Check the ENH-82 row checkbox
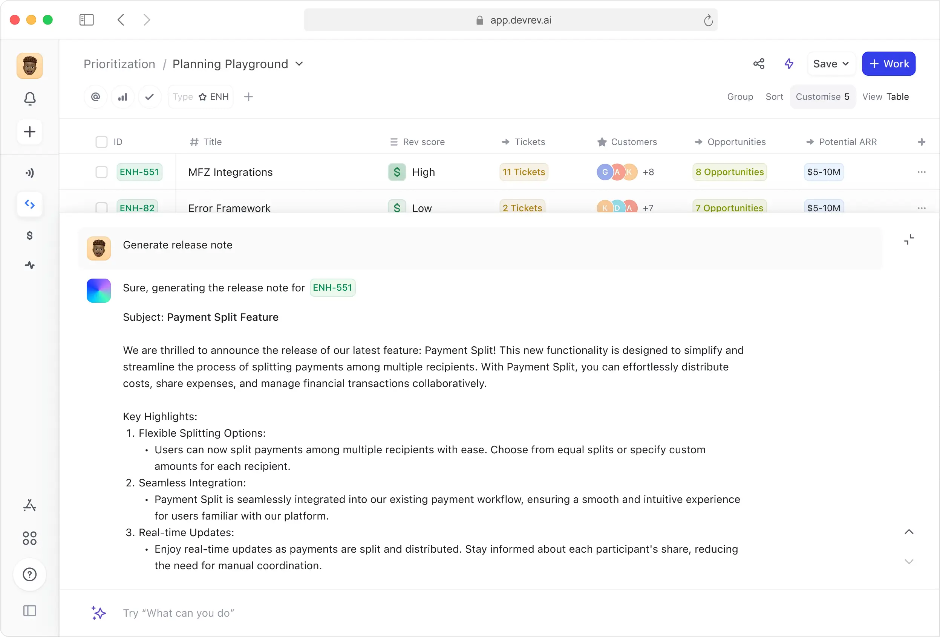Screen dimensions: 940x637 pyautogui.click(x=101, y=207)
